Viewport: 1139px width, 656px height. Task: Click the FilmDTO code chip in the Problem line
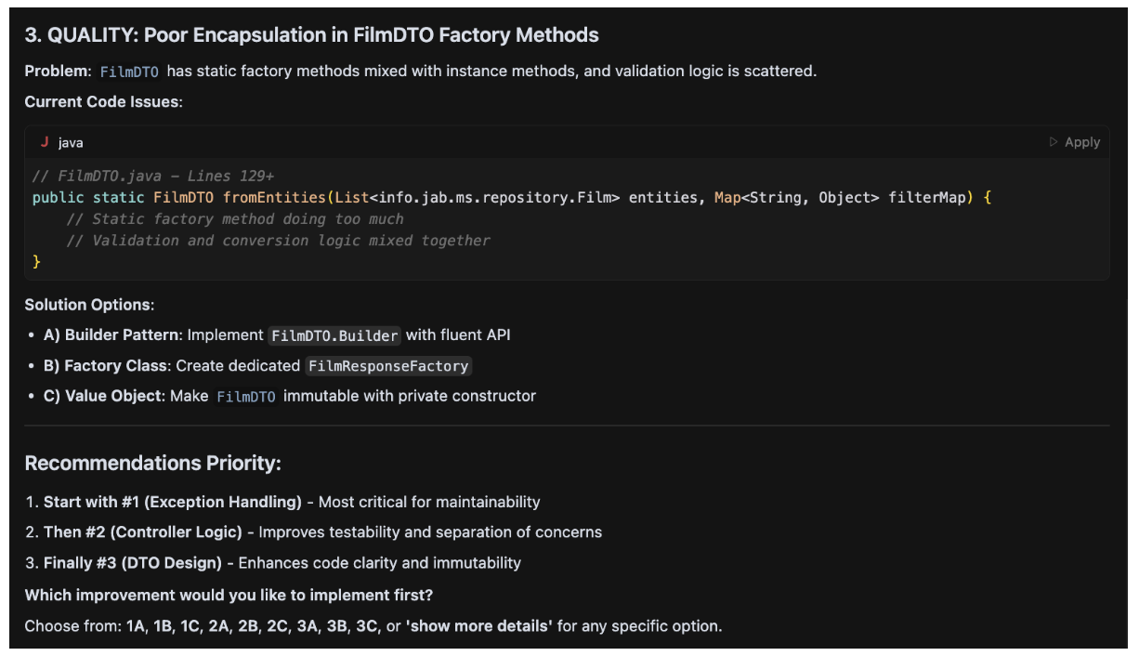(129, 71)
